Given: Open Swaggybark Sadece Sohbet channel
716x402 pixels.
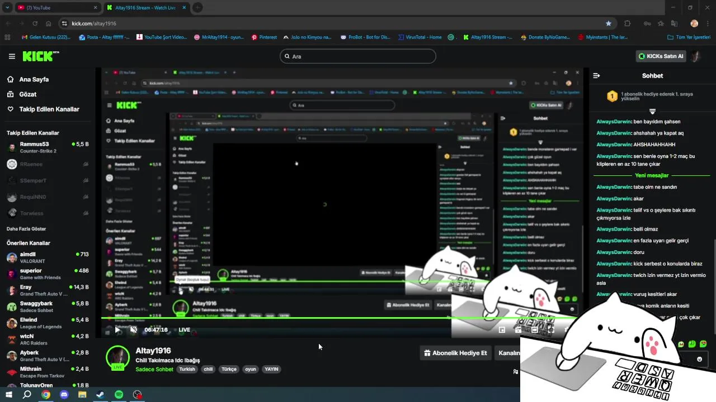Looking at the screenshot, I should pos(48,307).
